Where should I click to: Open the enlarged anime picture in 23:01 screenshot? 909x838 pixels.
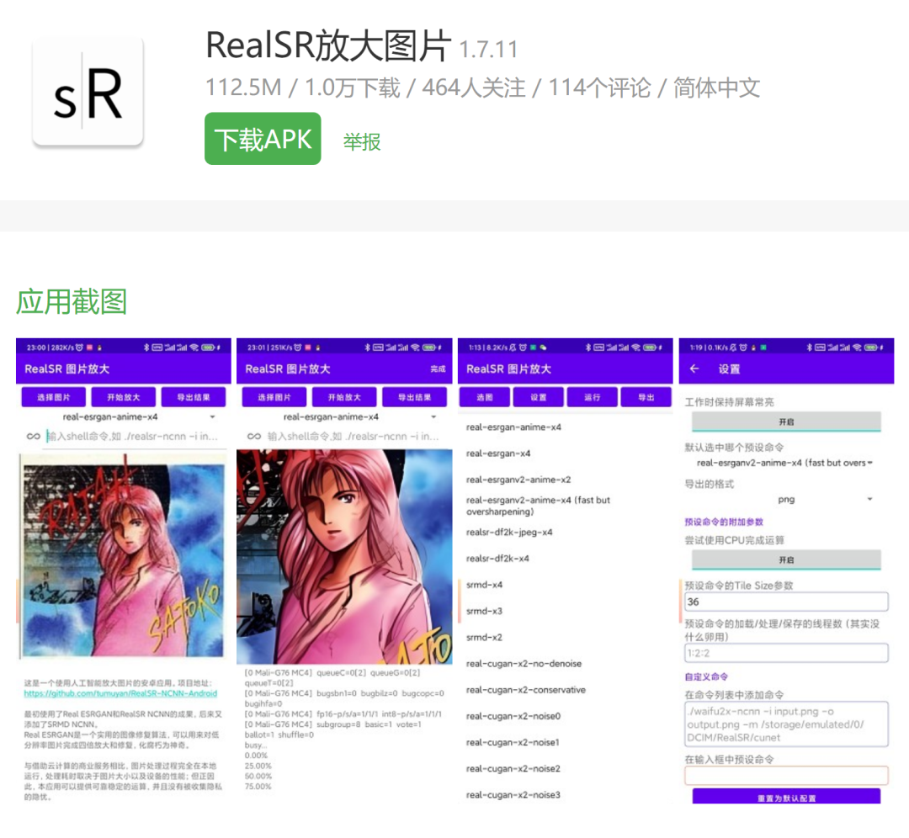point(344,557)
